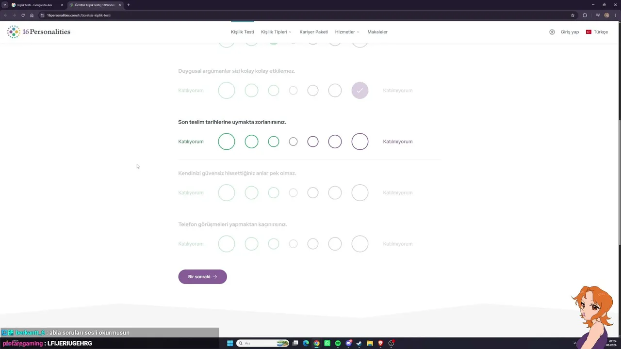Choose moderate agree for 'Son teslim tarihlerine' question

251,142
